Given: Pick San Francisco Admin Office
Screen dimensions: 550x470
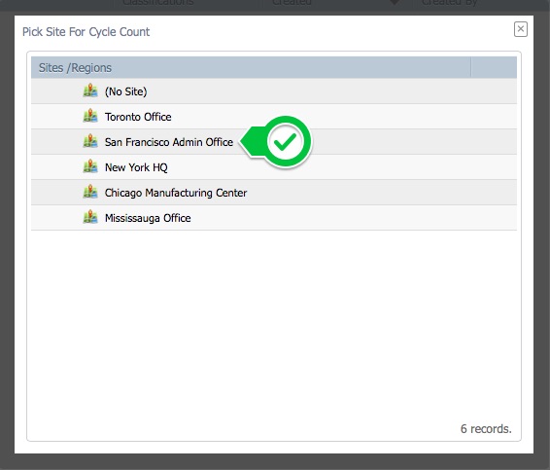Looking at the screenshot, I should click(x=274, y=142).
